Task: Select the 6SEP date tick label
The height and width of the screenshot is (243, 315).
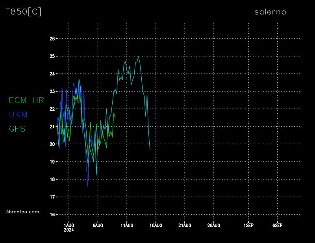Action: [x=277, y=225]
